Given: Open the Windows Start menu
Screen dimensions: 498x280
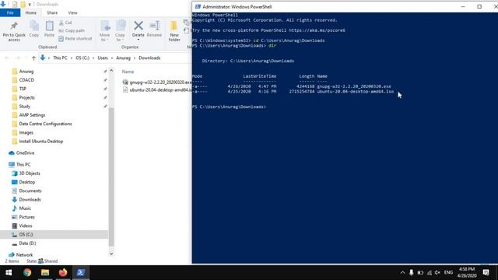Looking at the screenshot, I should tap(9, 273).
